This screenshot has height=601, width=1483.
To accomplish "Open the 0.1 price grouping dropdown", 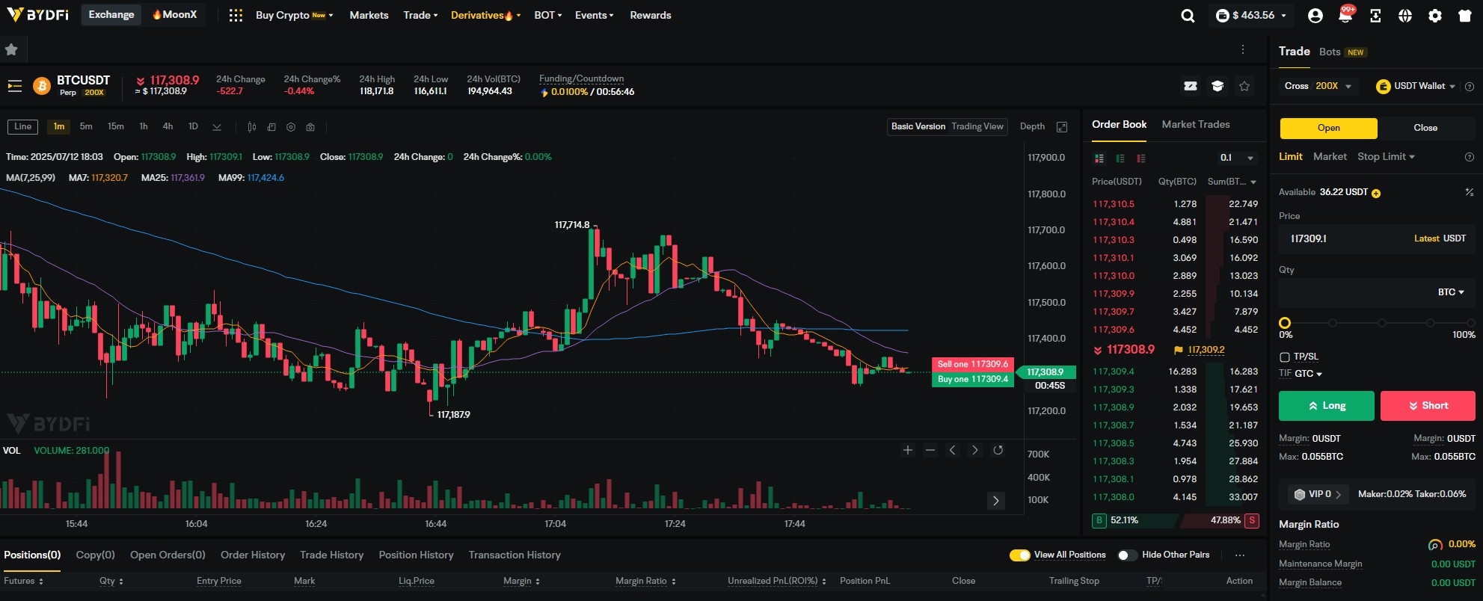I will coord(1237,158).
